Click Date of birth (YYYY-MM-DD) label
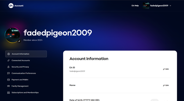This screenshot has height=101, width=184. [x=84, y=100]
